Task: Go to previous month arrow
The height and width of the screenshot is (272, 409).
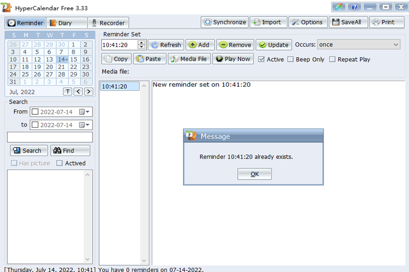Action: click(78, 92)
